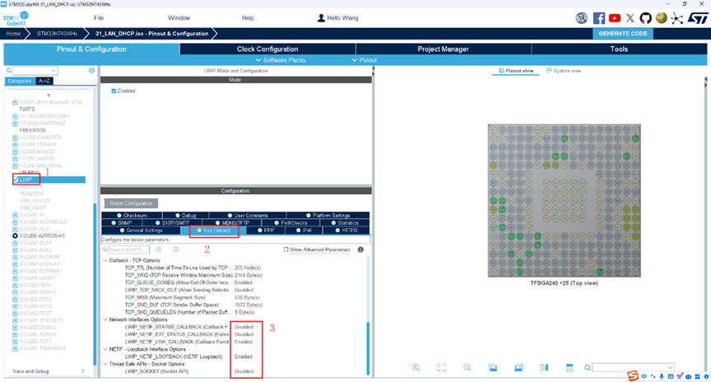Open the category settings gear icon
The height and width of the screenshot is (382, 711).
point(91,70)
